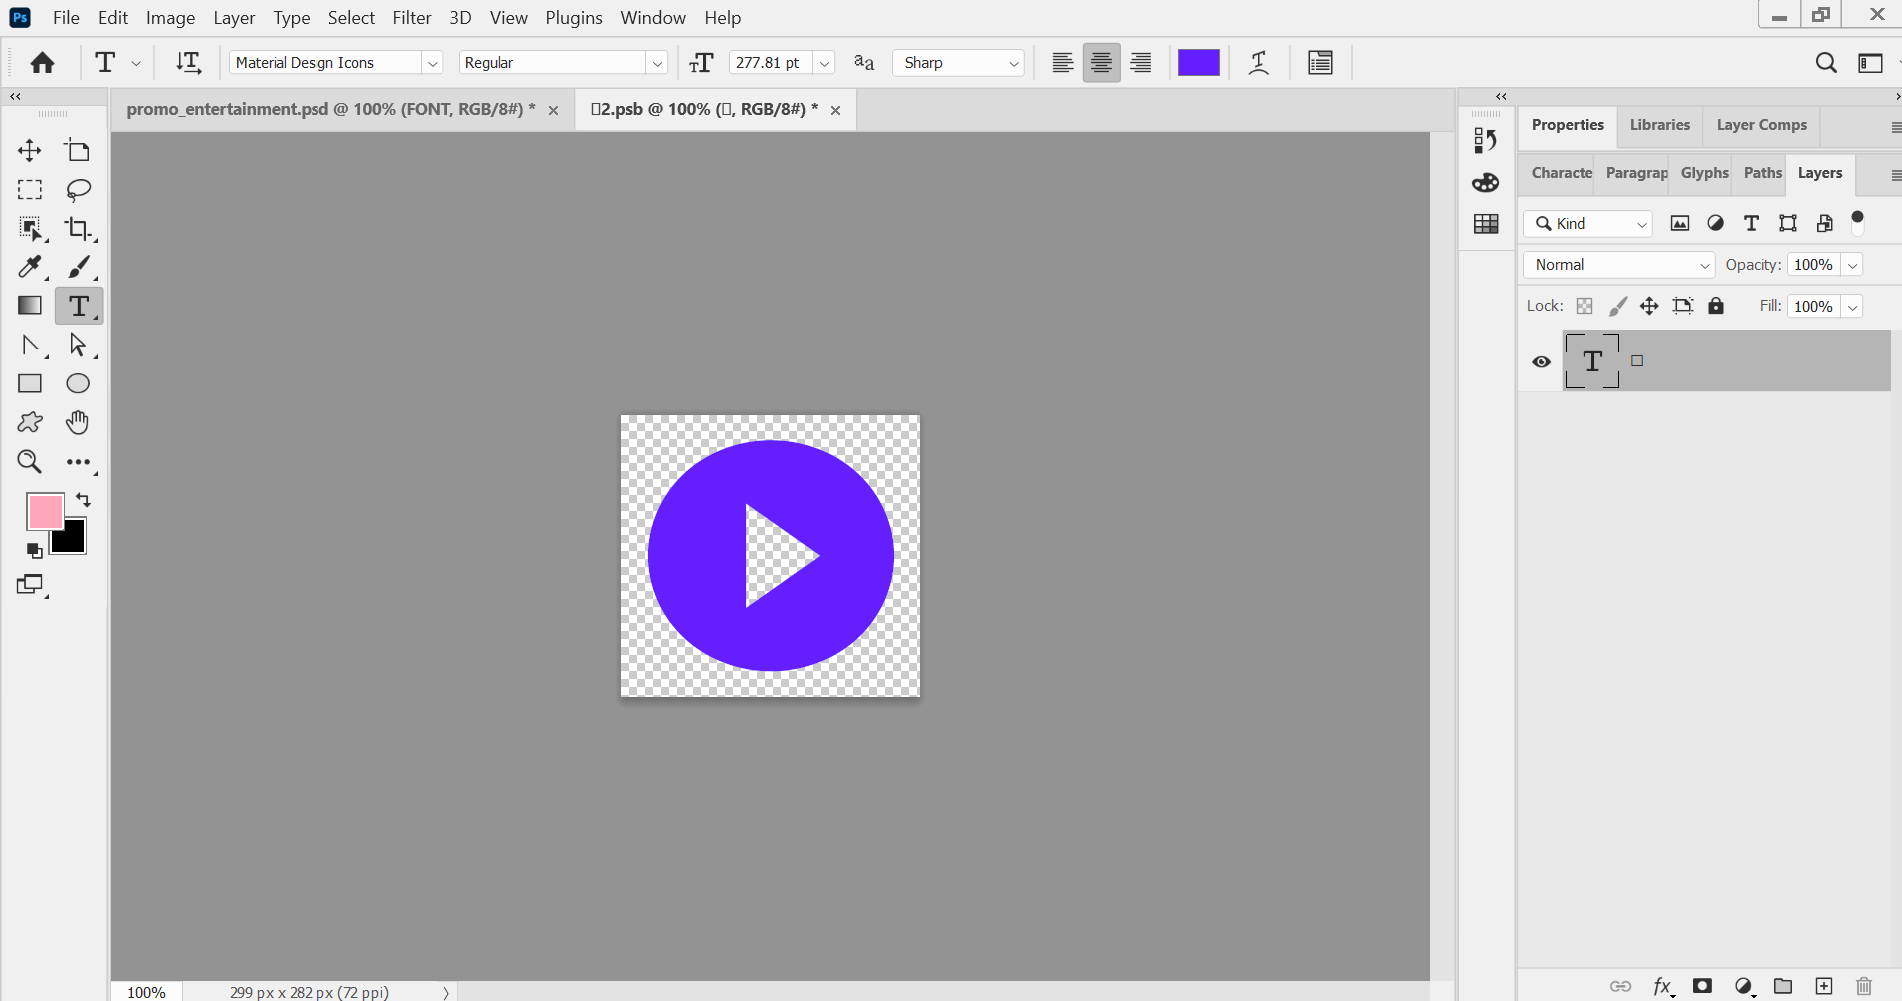
Task: Click the Create warped text icon
Action: [x=1259, y=63]
